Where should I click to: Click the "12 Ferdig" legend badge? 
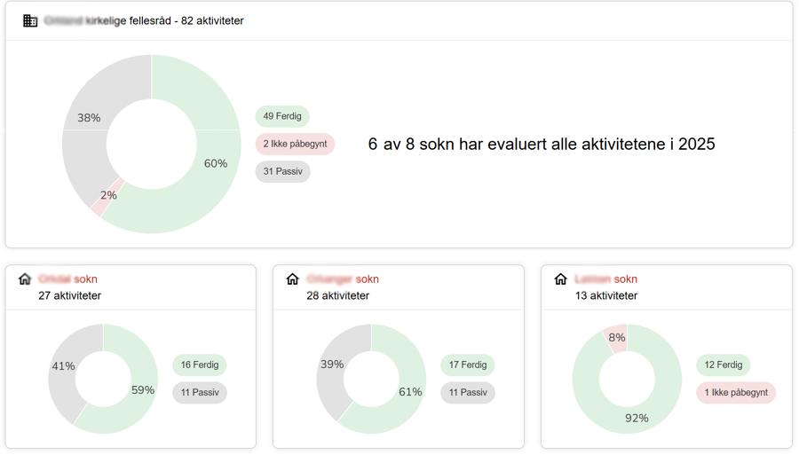[x=724, y=365]
